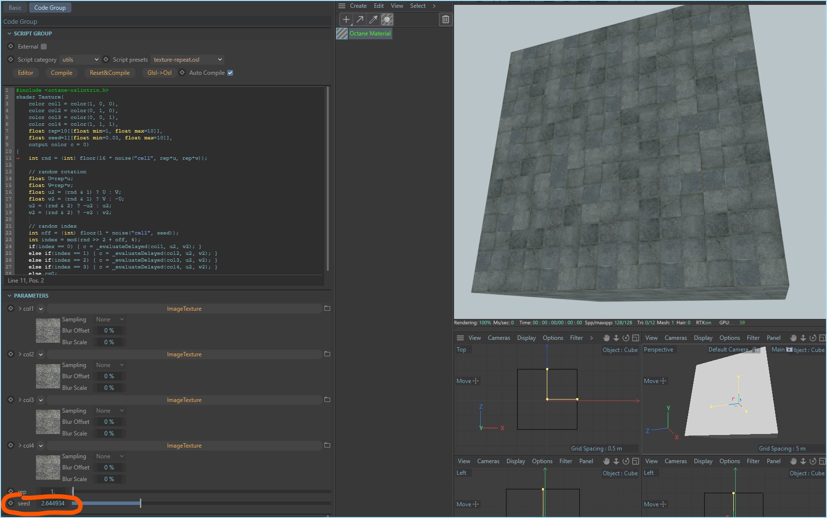The height and width of the screenshot is (518, 827).
Task: Click the trash icon to delete material
Action: 445,19
